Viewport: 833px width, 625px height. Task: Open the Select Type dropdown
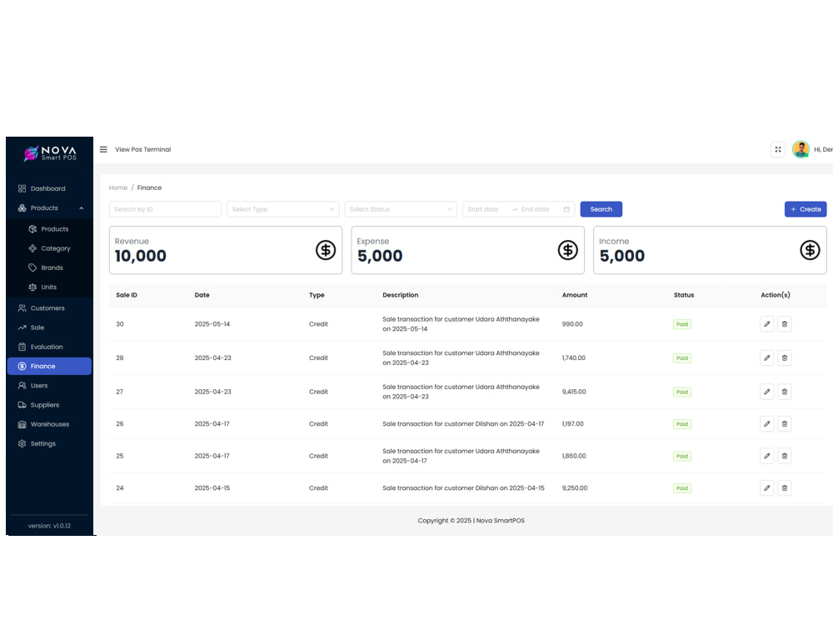pos(283,209)
